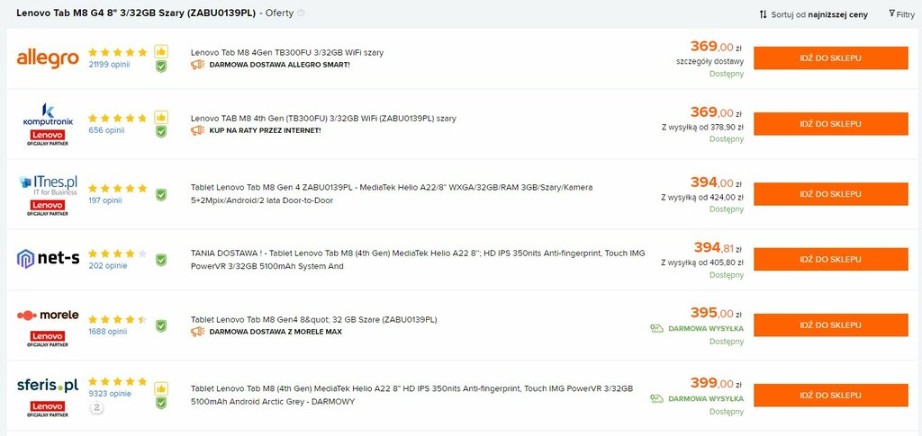Screen dimensions: 922x436
Task: Click net-s four-star rating
Action: (118, 254)
